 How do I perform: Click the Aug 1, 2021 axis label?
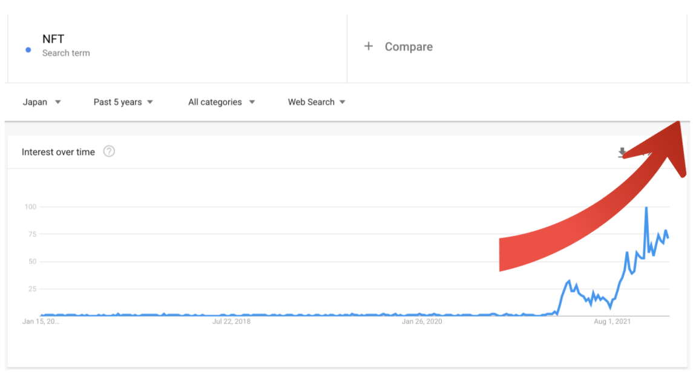click(x=612, y=321)
